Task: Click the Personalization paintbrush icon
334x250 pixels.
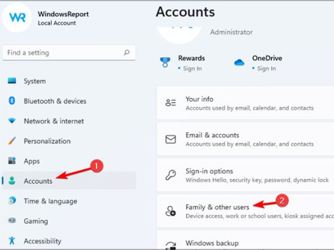Action: 12,141
